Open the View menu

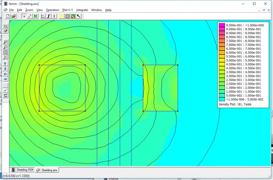(x=39, y=10)
